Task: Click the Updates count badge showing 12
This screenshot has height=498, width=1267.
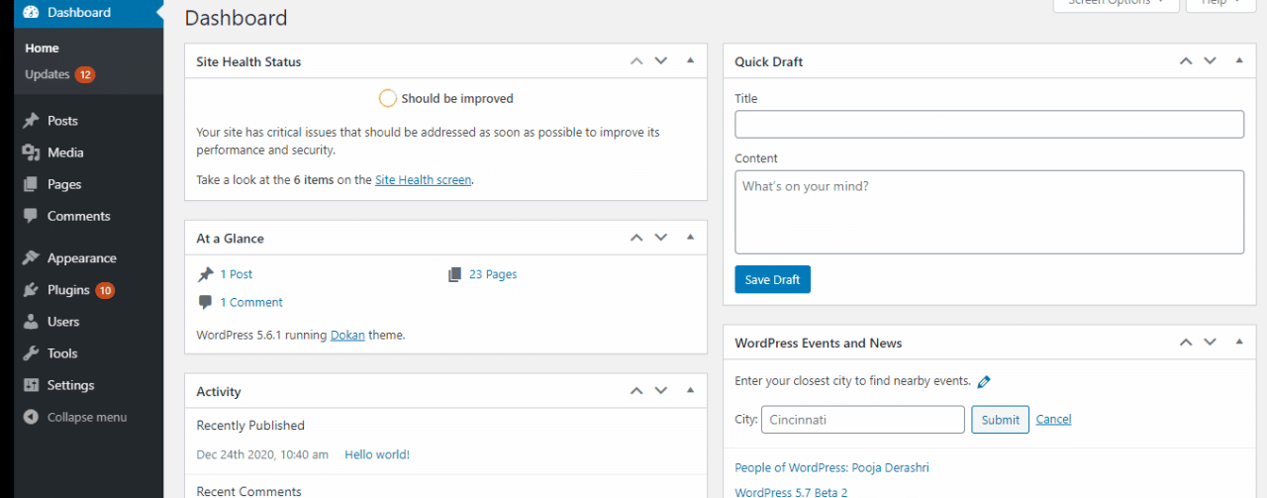Action: (x=85, y=74)
